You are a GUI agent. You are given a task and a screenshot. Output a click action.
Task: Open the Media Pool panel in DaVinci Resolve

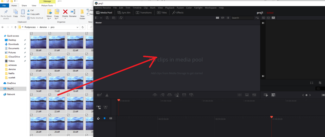pyautogui.click(x=104, y=13)
